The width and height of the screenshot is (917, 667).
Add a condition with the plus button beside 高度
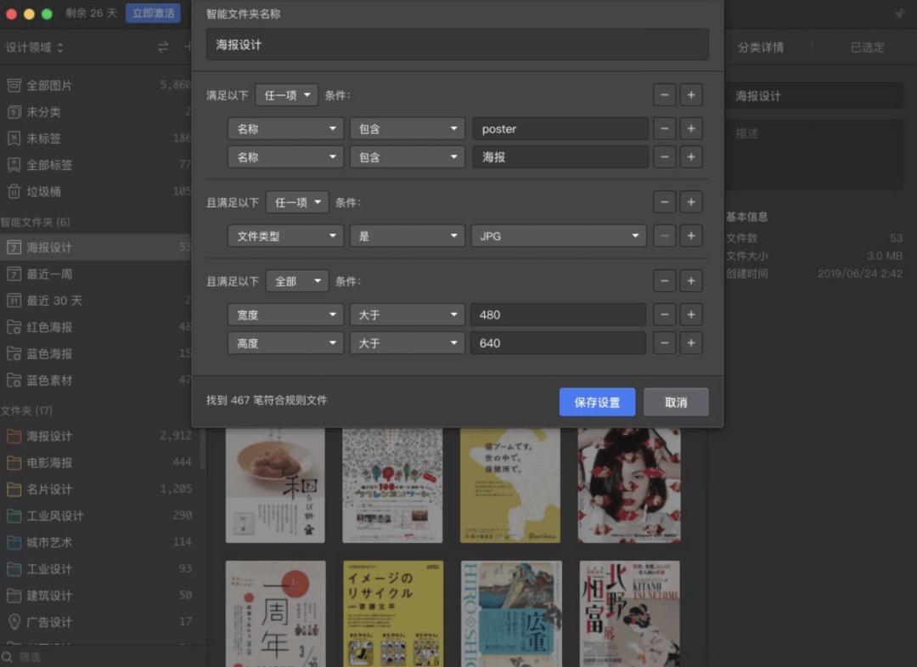tap(691, 342)
